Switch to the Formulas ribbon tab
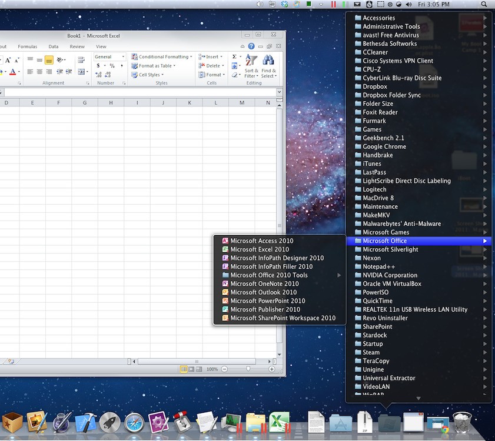Image resolution: width=495 pixels, height=441 pixels. pyautogui.click(x=27, y=46)
